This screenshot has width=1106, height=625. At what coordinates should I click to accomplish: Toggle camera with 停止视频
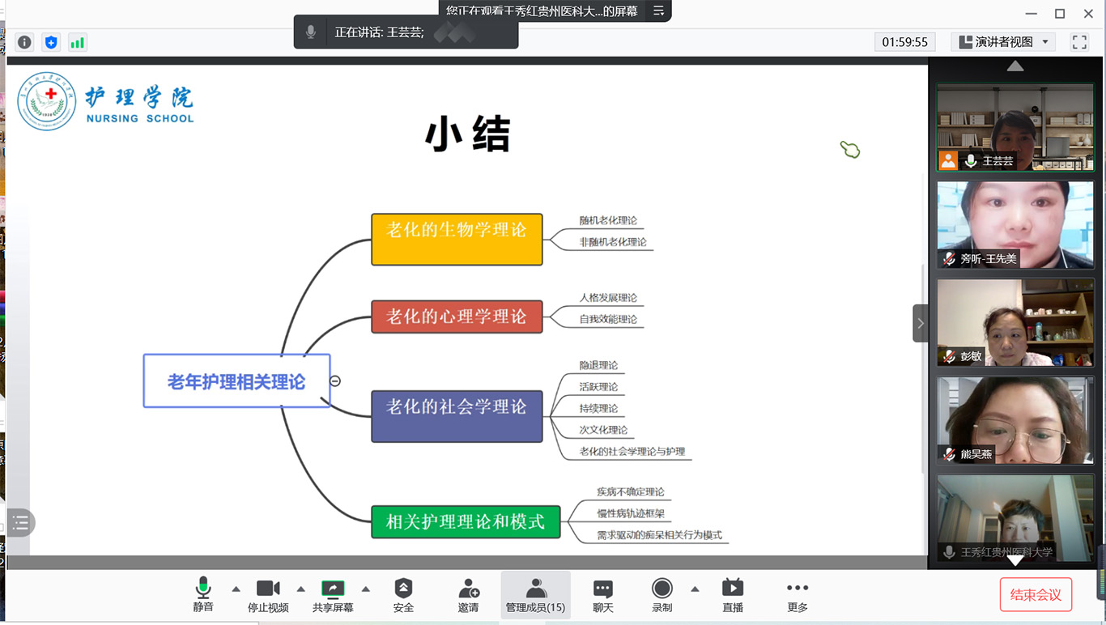(x=268, y=595)
